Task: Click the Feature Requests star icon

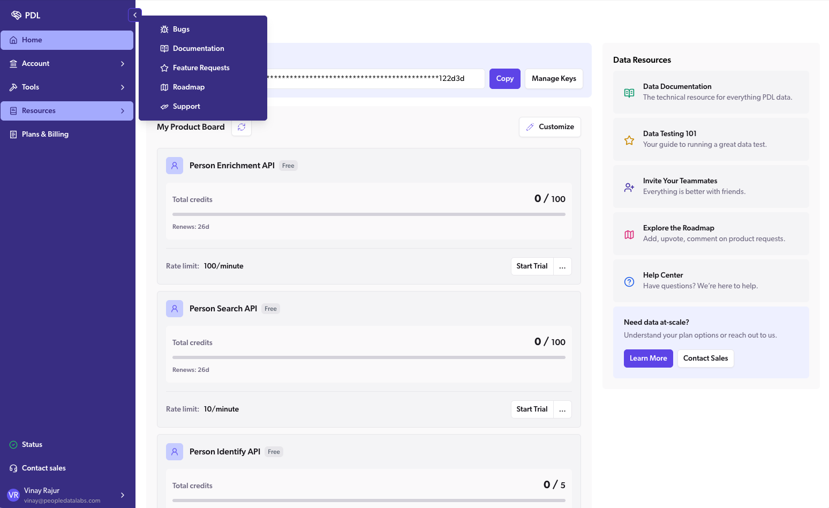Action: pyautogui.click(x=164, y=68)
